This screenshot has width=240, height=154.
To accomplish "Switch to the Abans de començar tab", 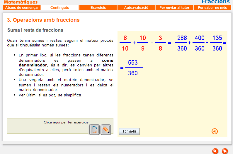I will 22,8.
